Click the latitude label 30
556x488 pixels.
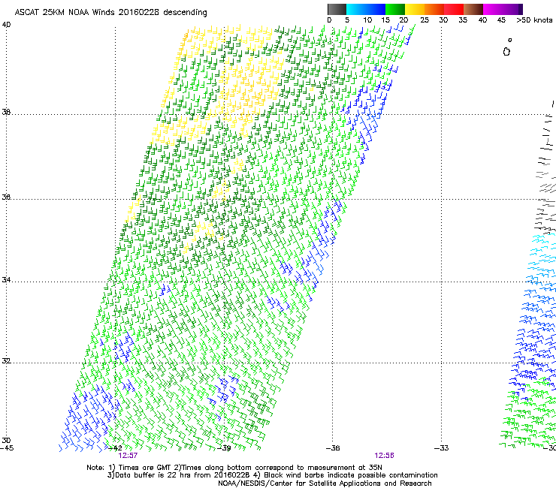6,440
